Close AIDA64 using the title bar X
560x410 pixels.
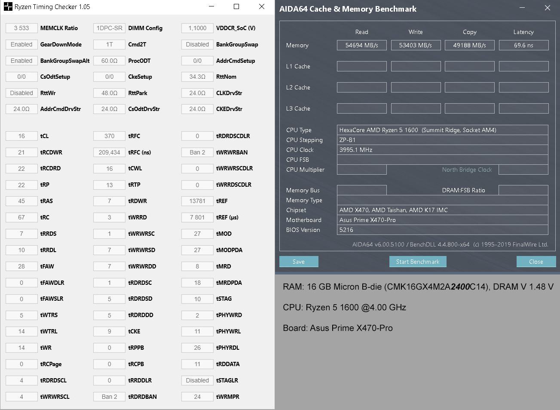click(x=548, y=8)
